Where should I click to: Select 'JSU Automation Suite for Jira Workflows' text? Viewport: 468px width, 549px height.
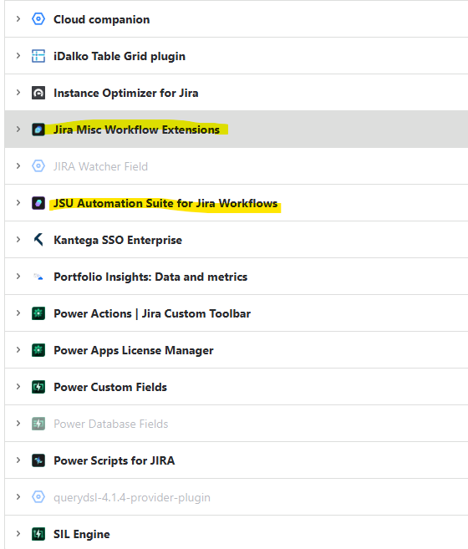(165, 203)
